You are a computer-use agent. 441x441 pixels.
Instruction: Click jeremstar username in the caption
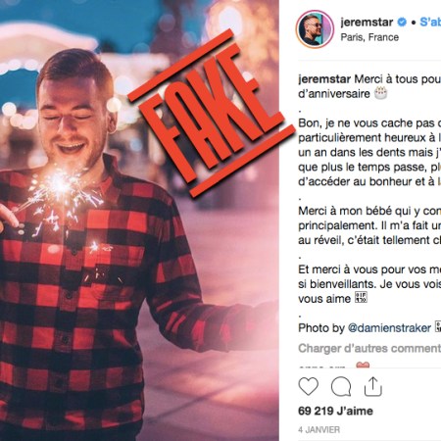(324, 79)
